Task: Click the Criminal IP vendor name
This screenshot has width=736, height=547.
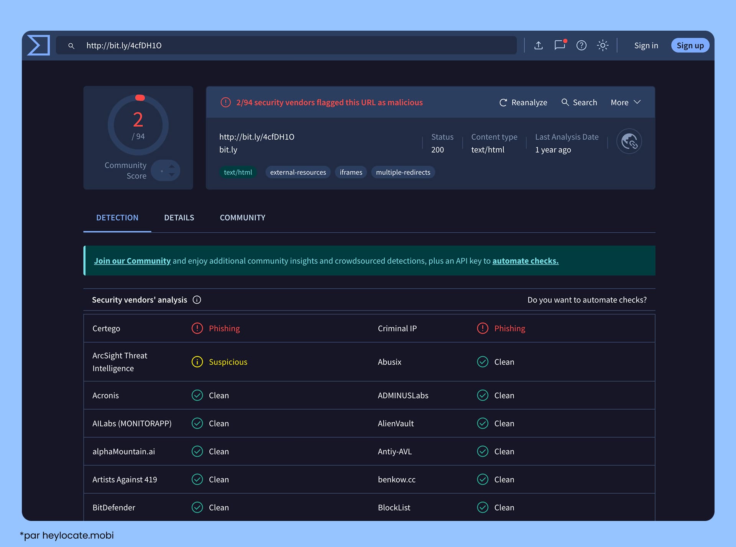Action: [x=397, y=329]
